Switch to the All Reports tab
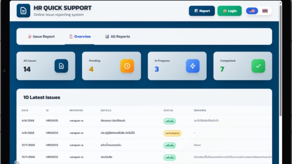Screen dimensions: 292x164 (117, 37)
